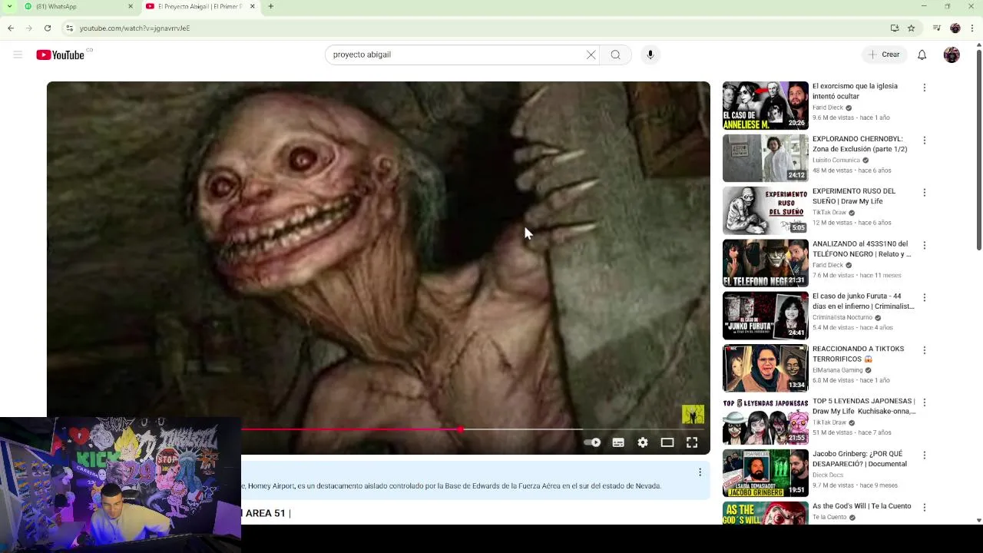Bookmark this page with the star
The width and height of the screenshot is (983, 553).
tap(912, 28)
